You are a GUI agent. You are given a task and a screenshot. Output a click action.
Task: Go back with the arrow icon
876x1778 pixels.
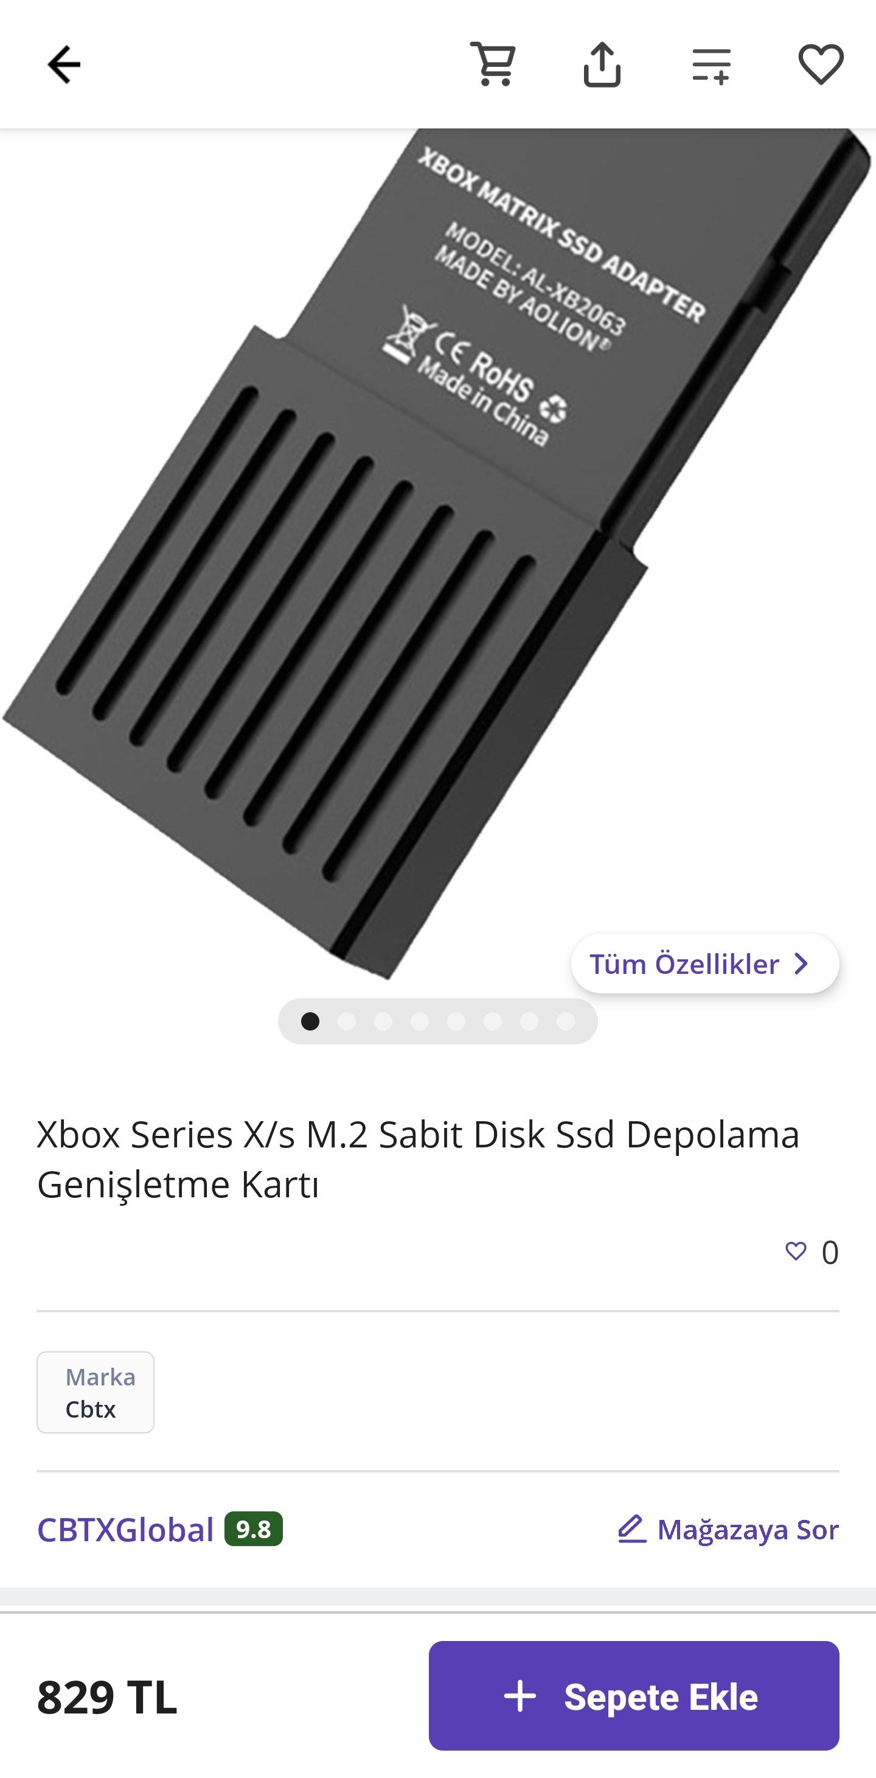coord(64,65)
